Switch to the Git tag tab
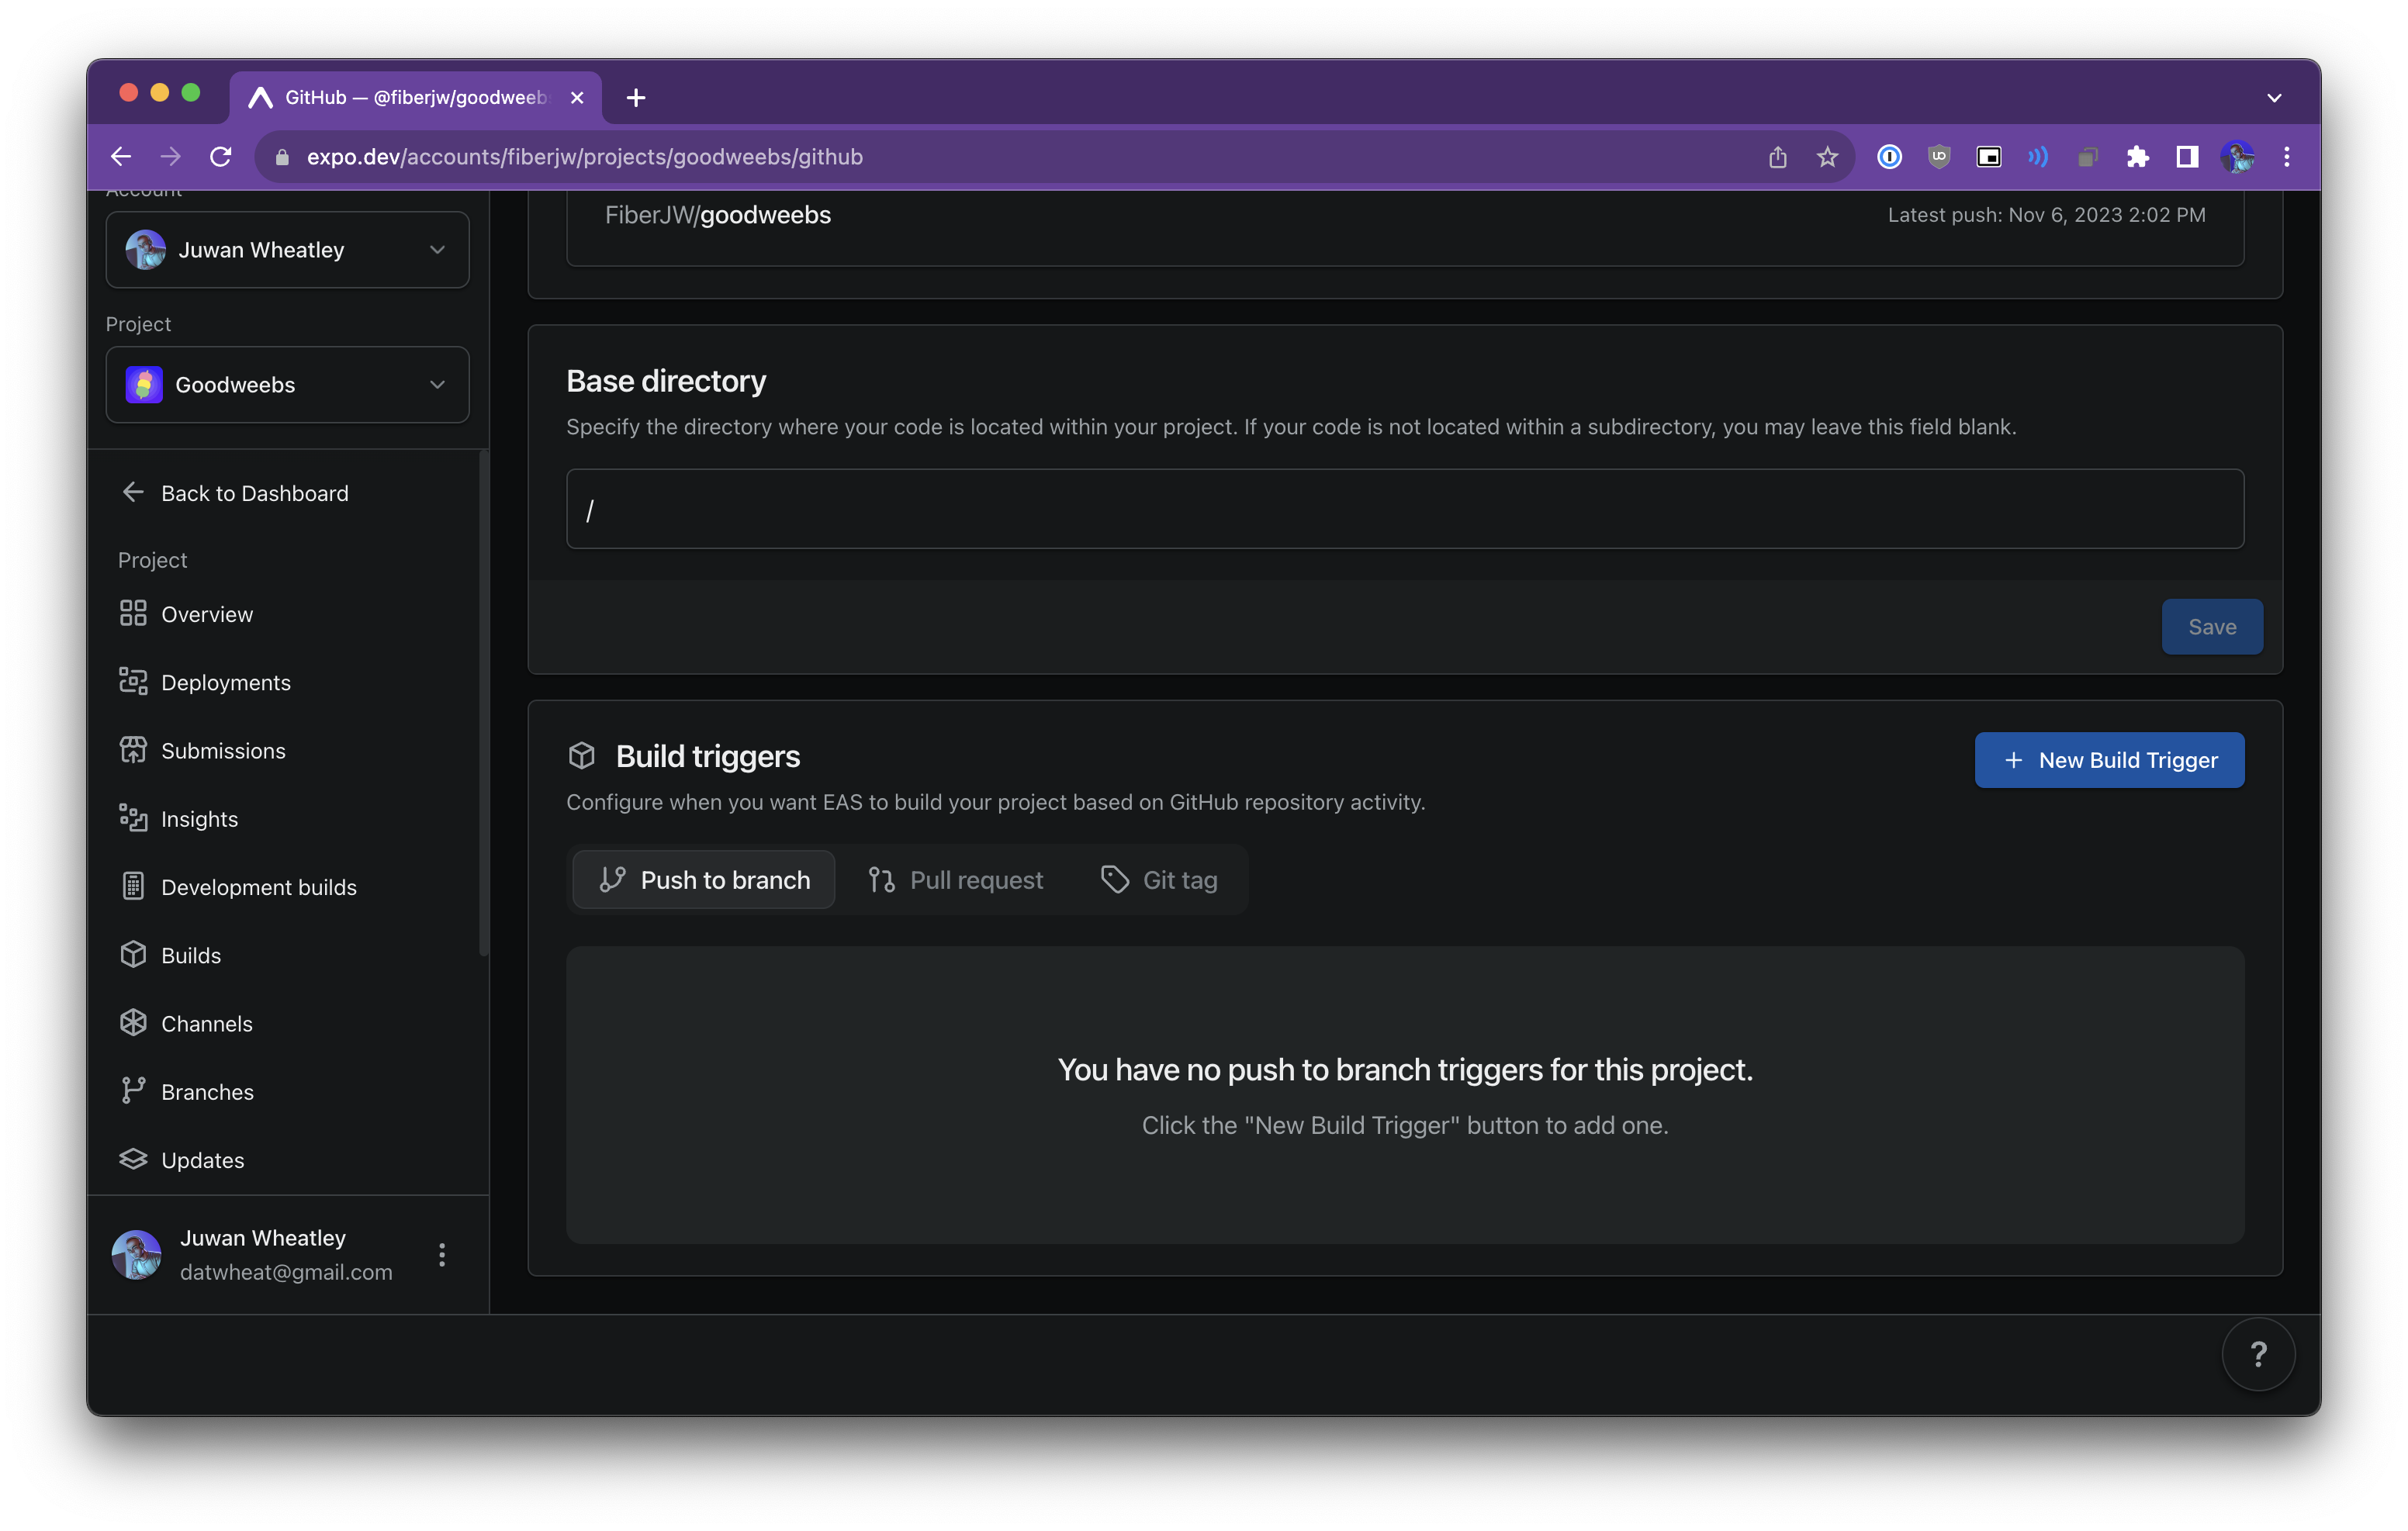 click(x=1159, y=880)
